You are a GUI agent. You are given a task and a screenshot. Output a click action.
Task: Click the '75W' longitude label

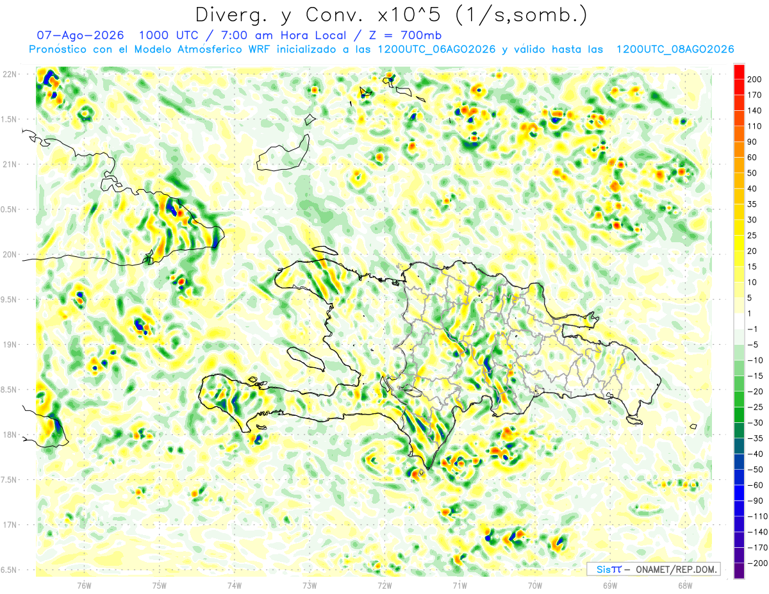click(160, 586)
